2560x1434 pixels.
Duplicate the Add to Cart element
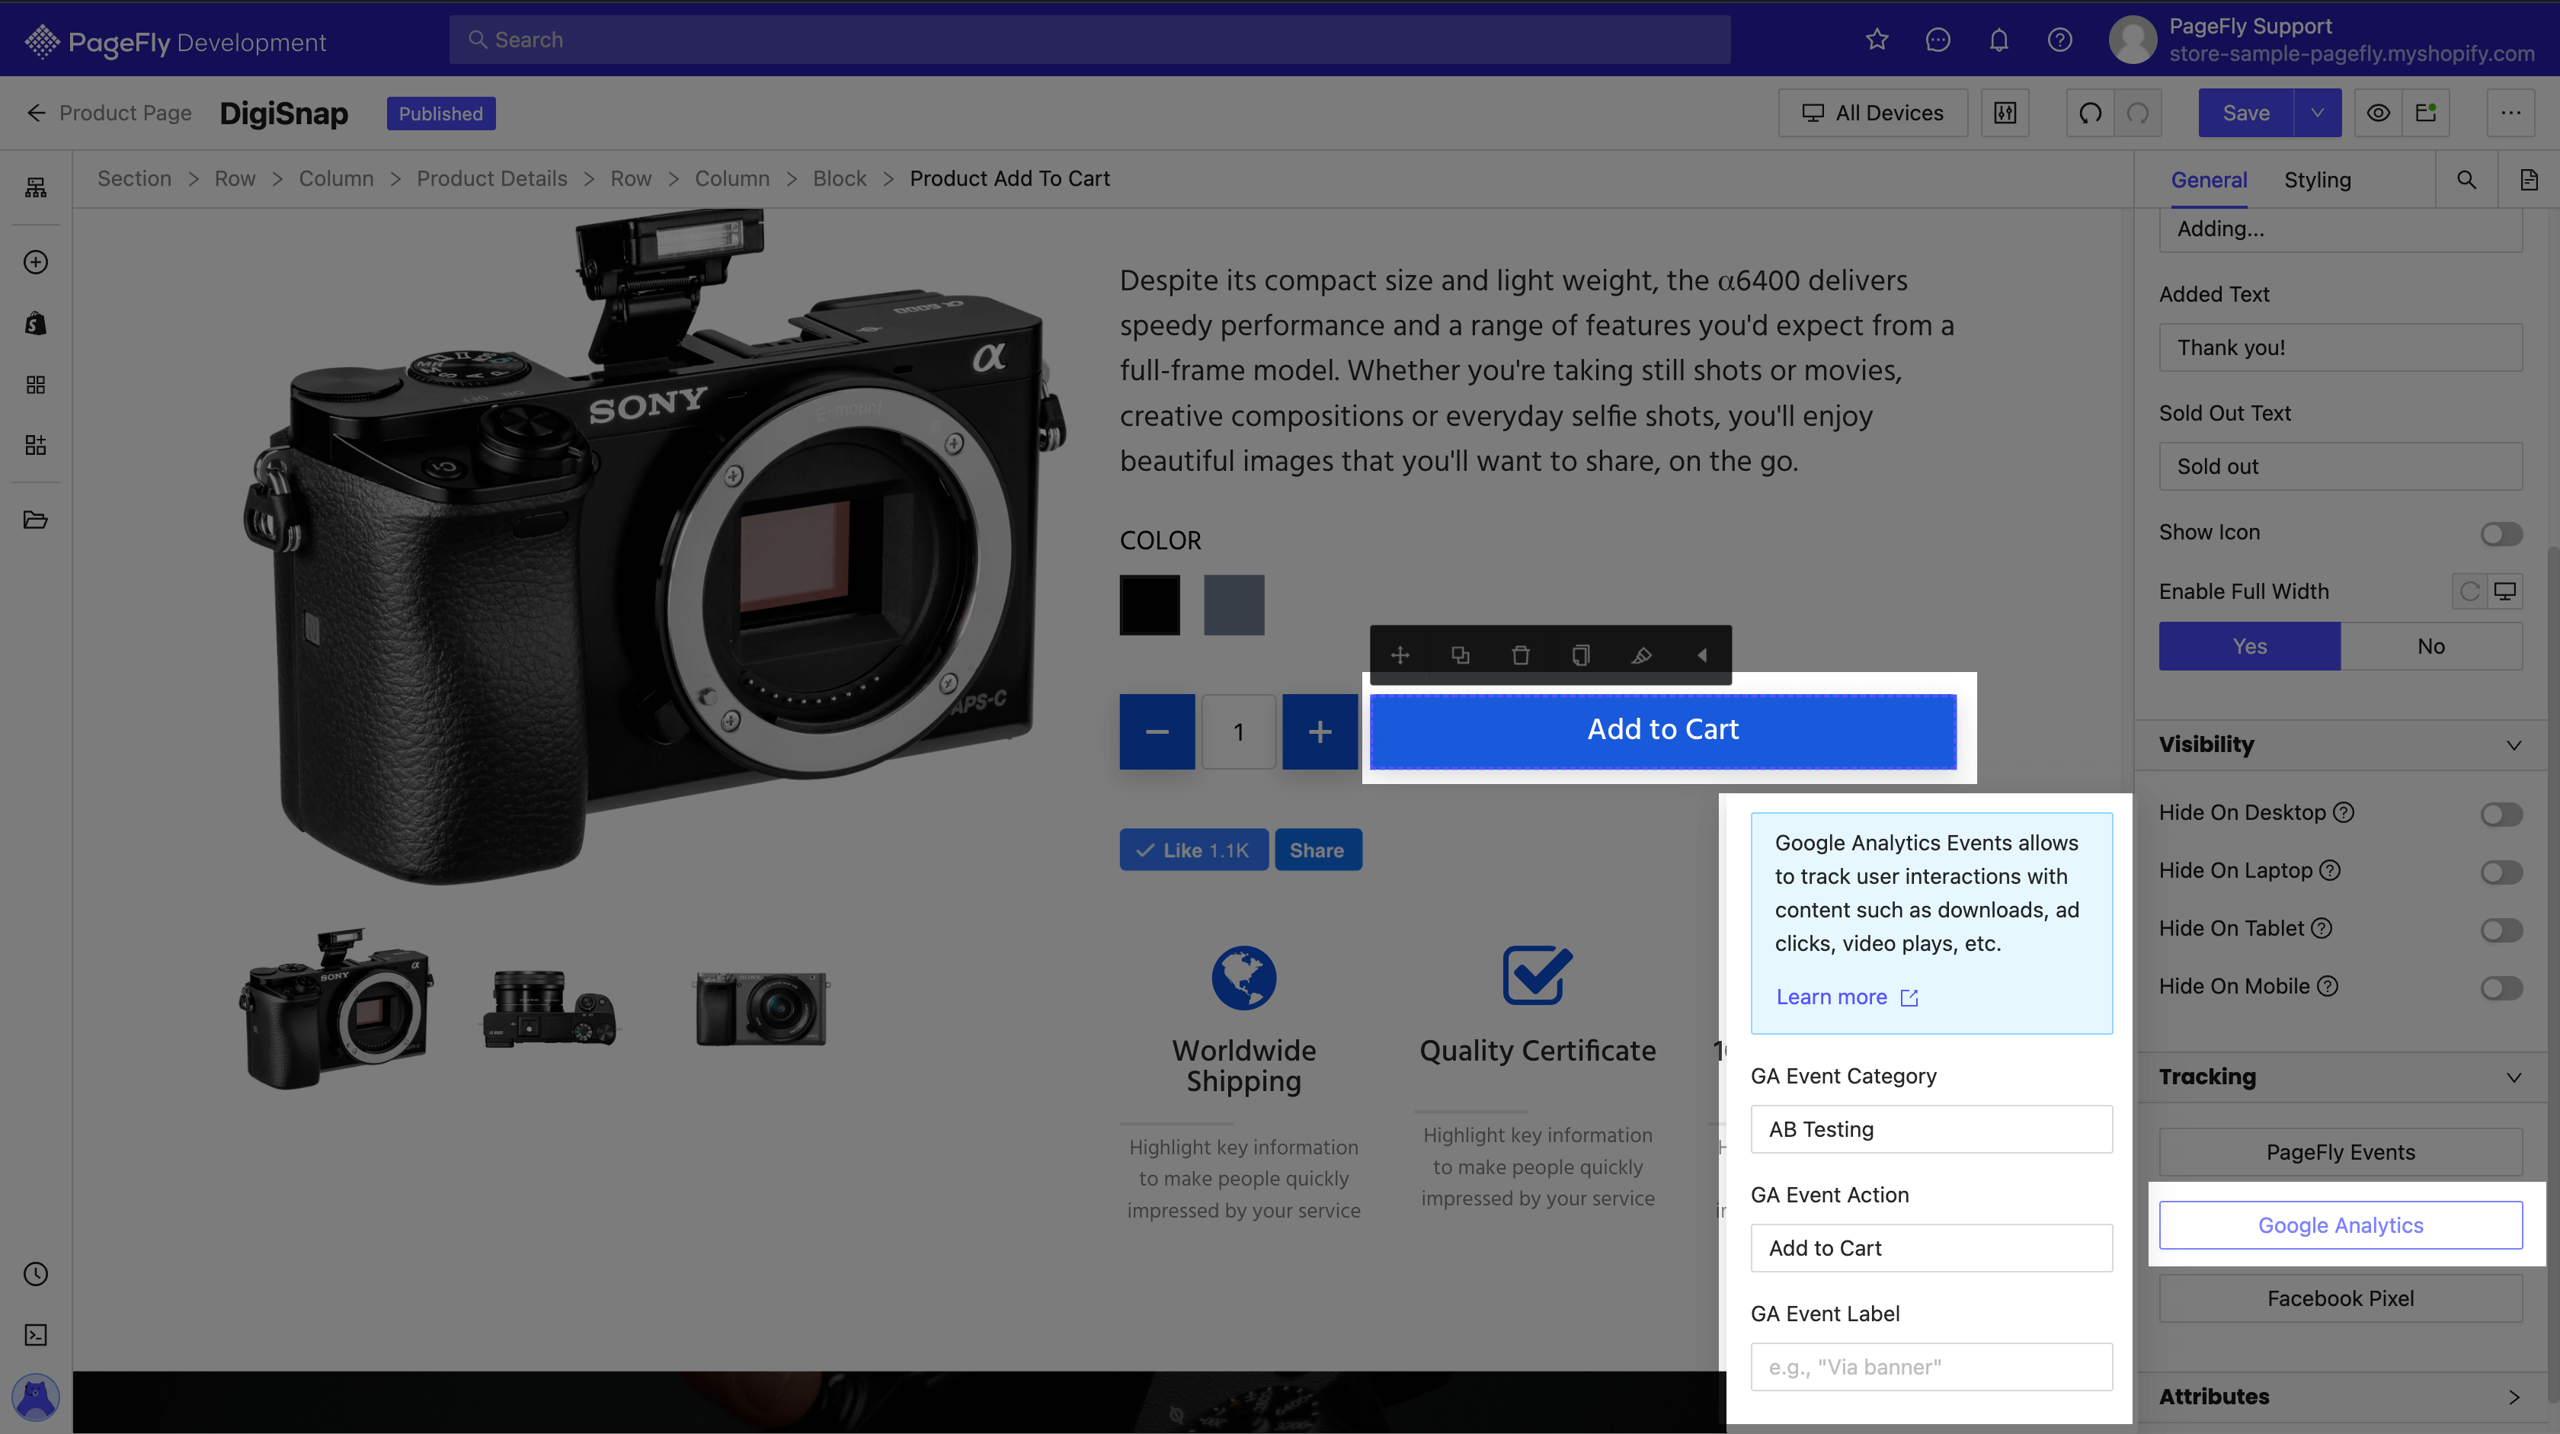[1461, 655]
